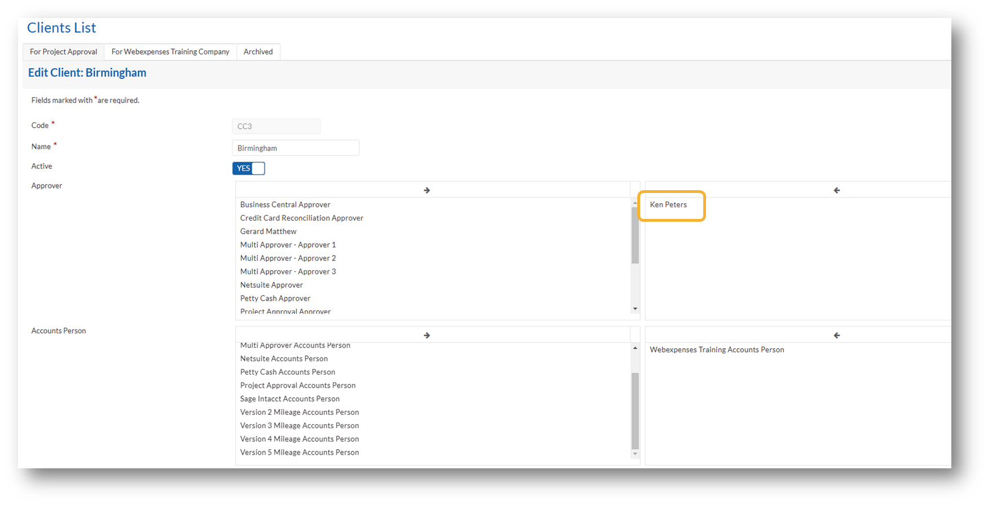Switch to For Webexpenses Training Company tab
Viewport: 988px width, 505px height.
(170, 52)
